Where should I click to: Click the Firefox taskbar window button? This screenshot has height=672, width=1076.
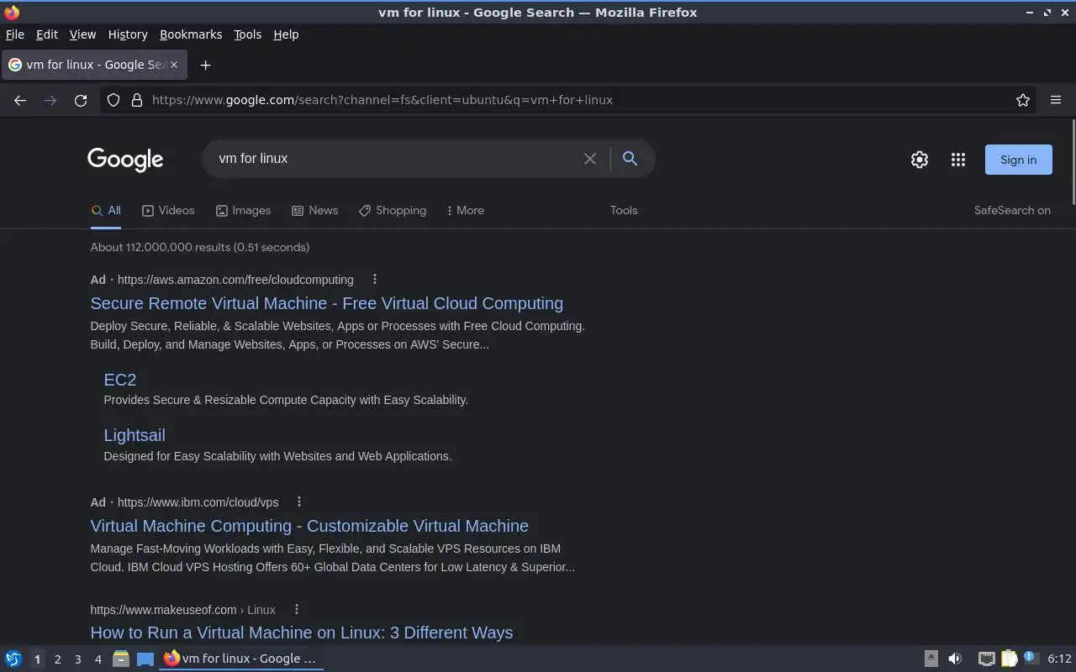pos(241,659)
